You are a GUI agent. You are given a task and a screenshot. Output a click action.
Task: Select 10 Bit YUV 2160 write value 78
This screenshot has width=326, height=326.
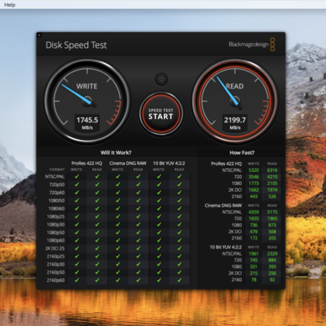click(254, 280)
